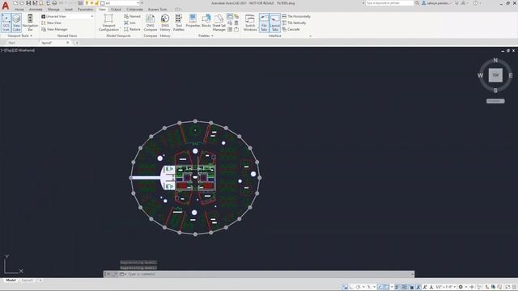Expand Palettes panel dropdown
The width and height of the screenshot is (518, 291).
(x=206, y=36)
